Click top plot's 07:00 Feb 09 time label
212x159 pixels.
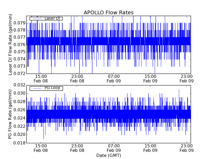(x=114, y=78)
